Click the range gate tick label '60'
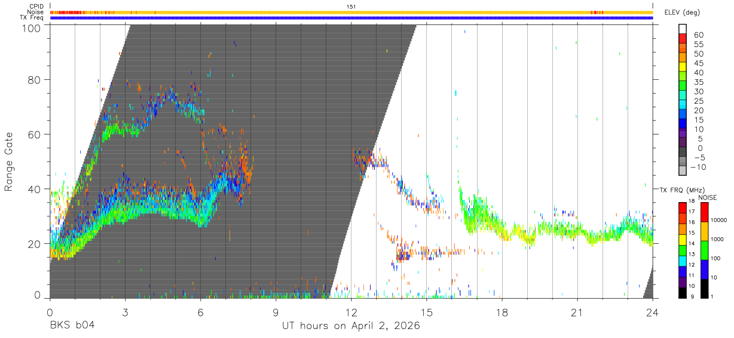 tap(35, 135)
